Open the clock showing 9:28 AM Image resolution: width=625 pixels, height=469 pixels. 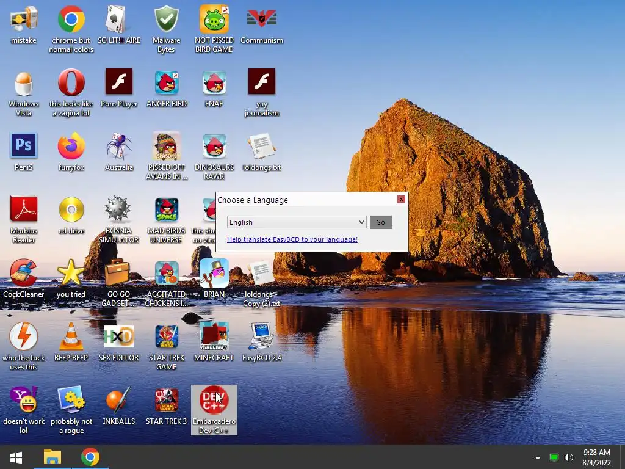pos(597,457)
